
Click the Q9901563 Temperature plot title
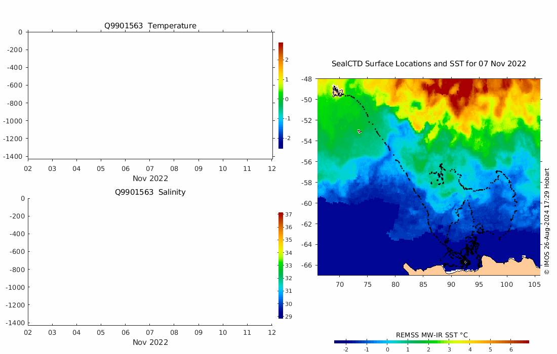[x=150, y=26]
